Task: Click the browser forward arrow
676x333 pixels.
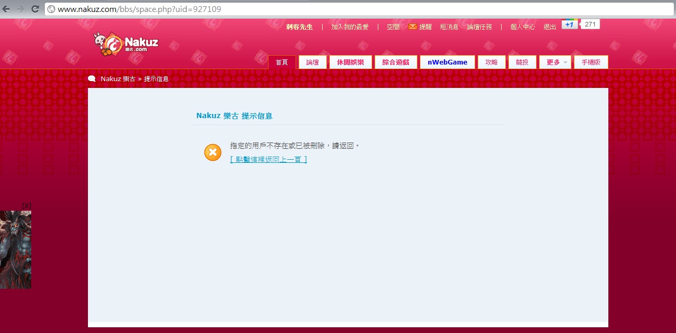Action: (21, 9)
